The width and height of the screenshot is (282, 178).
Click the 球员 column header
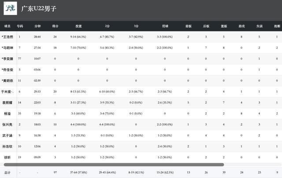point(7,26)
